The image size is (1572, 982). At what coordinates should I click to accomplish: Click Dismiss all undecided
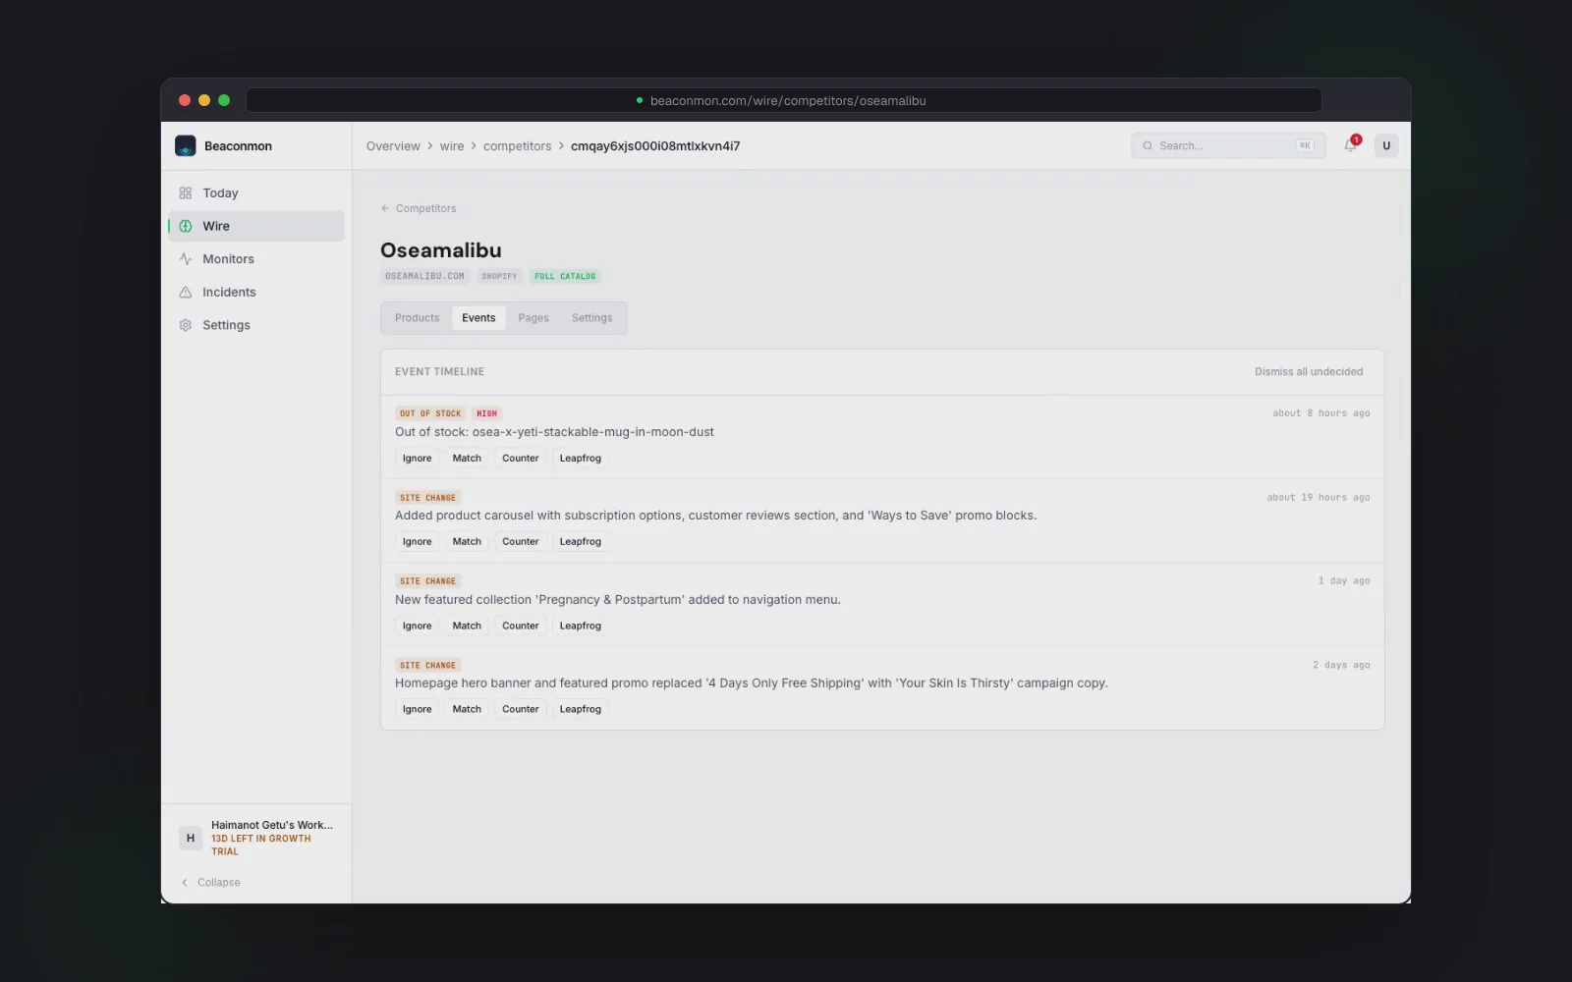1309,372
